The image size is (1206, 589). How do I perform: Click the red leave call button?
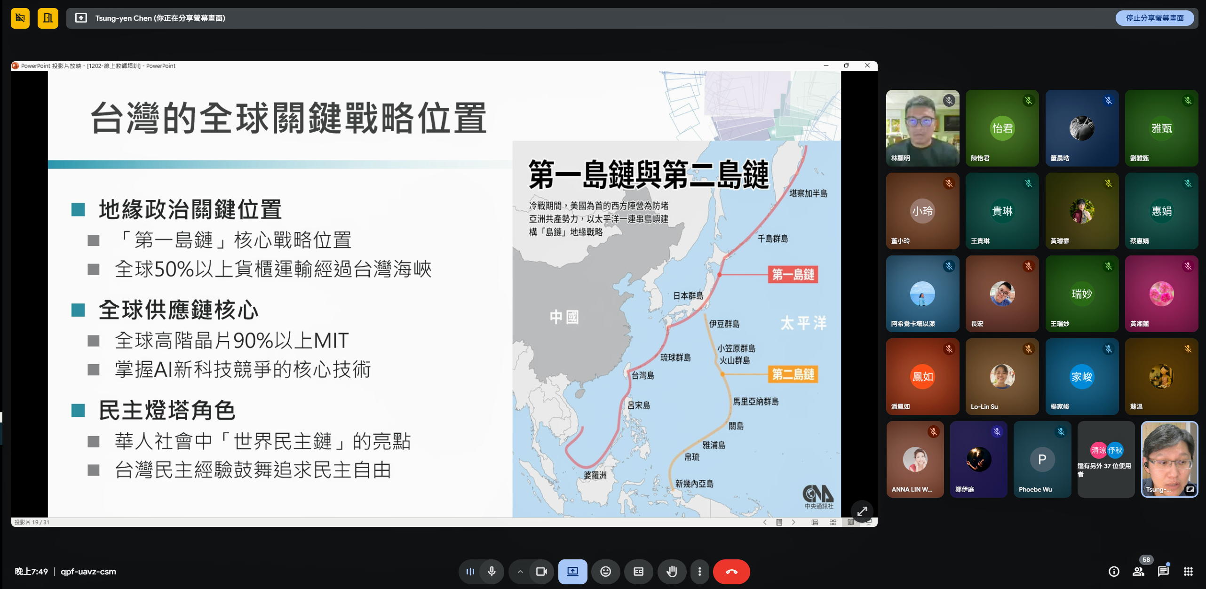tap(731, 571)
